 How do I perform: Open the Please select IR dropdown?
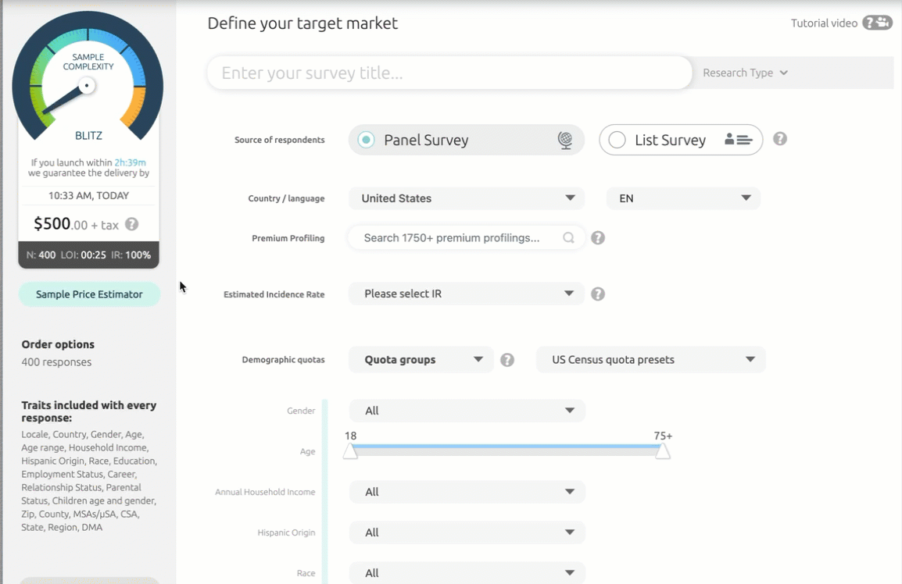coord(467,294)
